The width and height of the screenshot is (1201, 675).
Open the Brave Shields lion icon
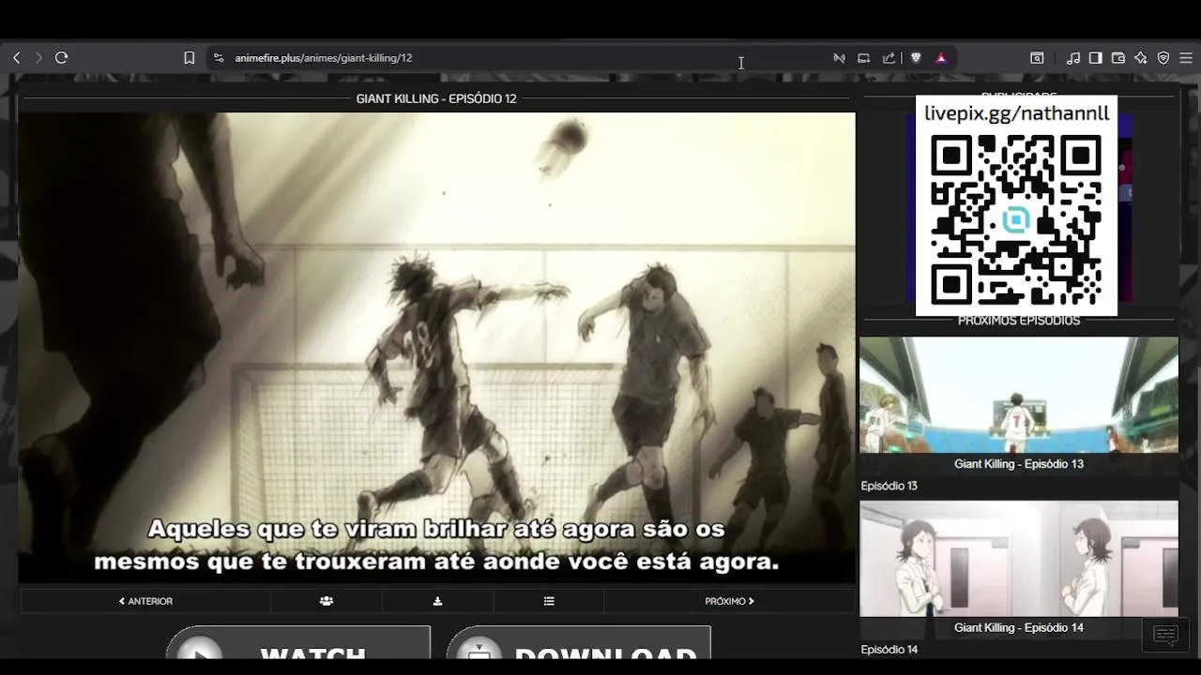[916, 58]
